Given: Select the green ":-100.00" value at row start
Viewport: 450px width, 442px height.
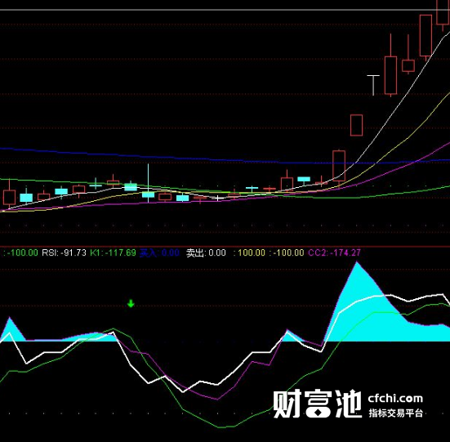Looking at the screenshot, I should tap(20, 252).
